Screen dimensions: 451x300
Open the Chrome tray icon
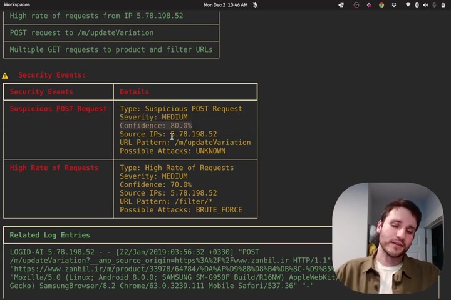[x=381, y=5]
